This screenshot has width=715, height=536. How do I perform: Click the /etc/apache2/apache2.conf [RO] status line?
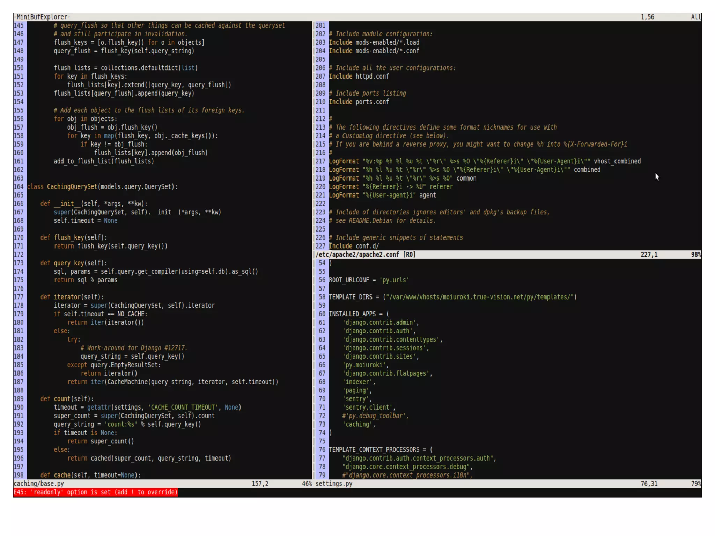(x=365, y=255)
